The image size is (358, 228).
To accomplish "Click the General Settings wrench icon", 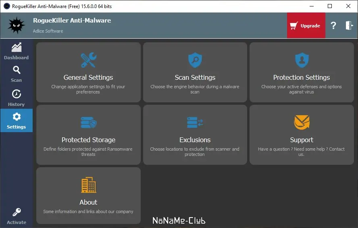I will (x=89, y=60).
